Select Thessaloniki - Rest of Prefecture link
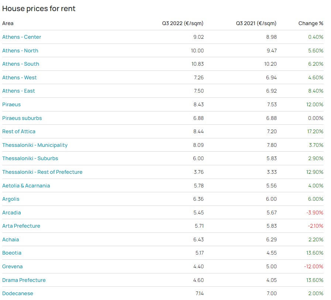 click(42, 172)
